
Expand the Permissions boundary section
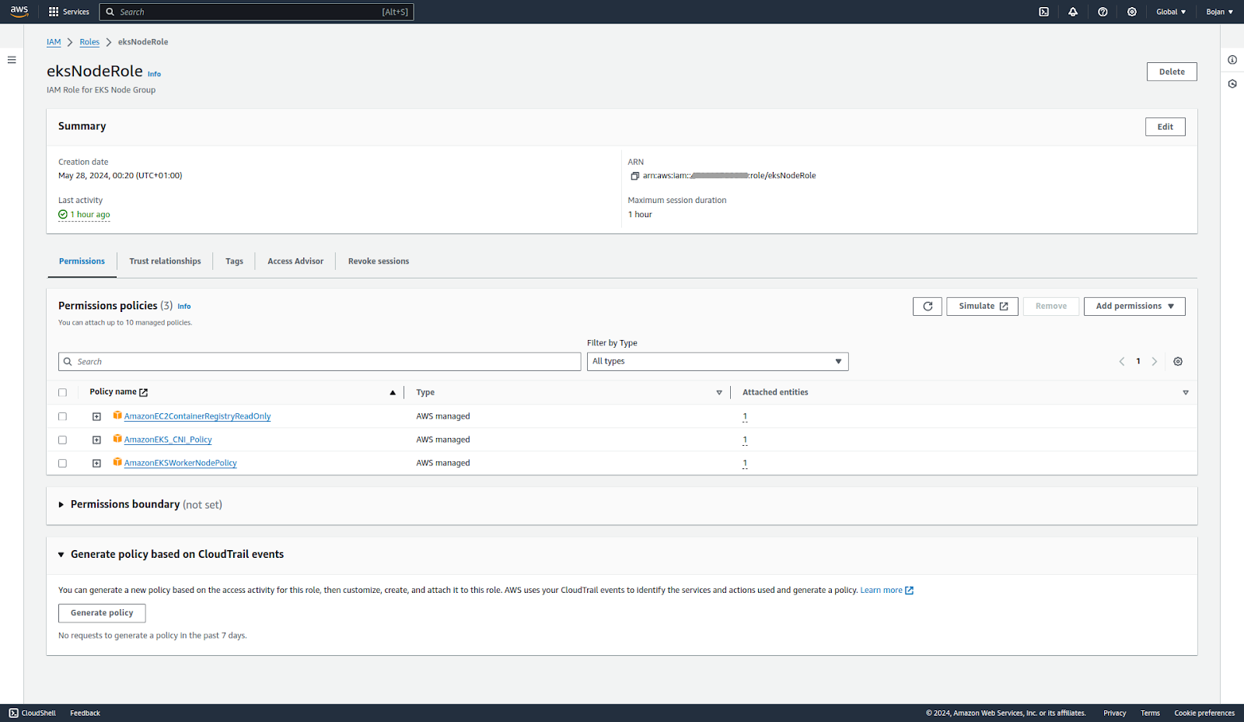click(x=61, y=505)
